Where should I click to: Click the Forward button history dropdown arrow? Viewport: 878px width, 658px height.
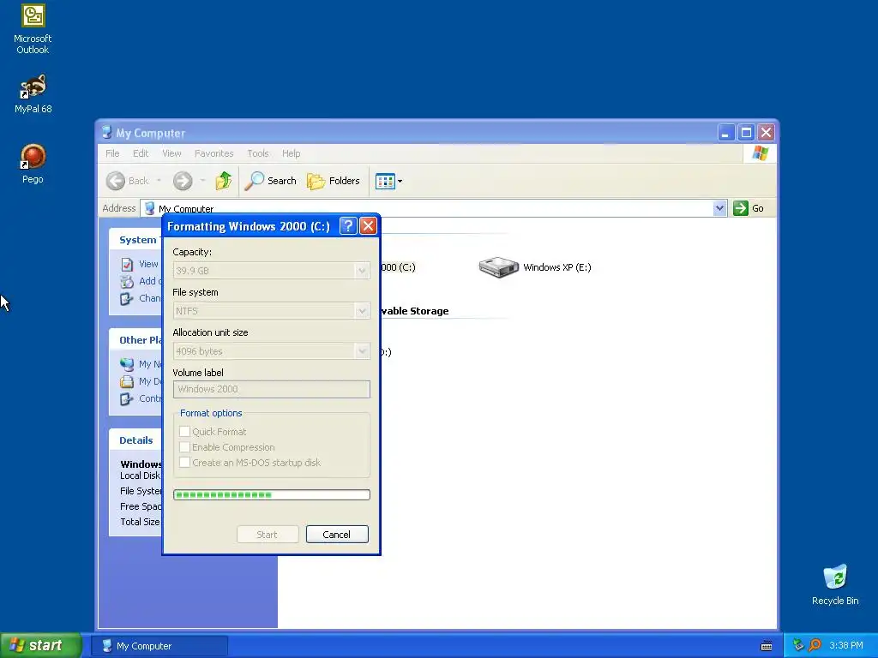click(x=202, y=180)
